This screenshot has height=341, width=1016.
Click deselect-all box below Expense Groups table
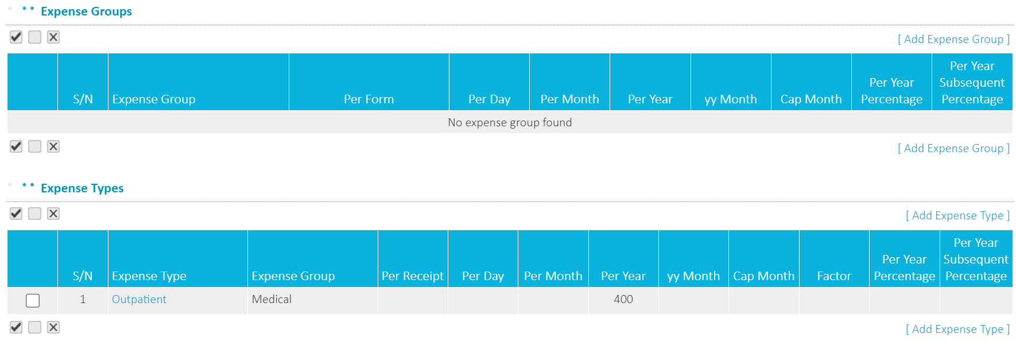(x=35, y=146)
